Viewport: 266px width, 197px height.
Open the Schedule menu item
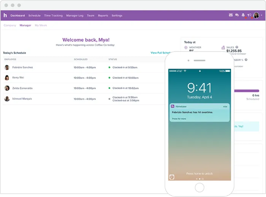[x=34, y=16]
